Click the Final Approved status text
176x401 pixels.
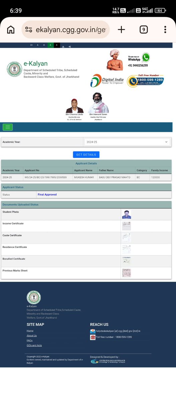pos(47,194)
